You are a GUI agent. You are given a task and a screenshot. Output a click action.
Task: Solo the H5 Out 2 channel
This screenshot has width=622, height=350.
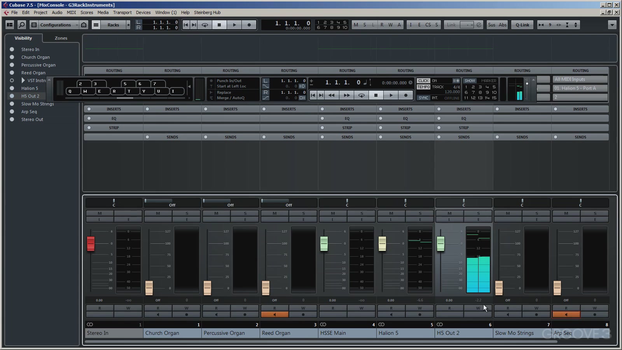pos(478,213)
